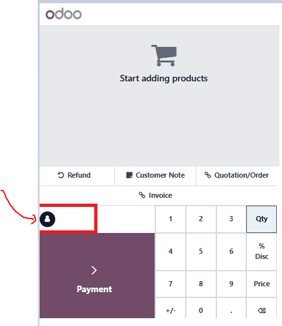This screenshot has width=282, height=326.
Task: Tap the plus/minus sign key
Action: click(x=171, y=310)
